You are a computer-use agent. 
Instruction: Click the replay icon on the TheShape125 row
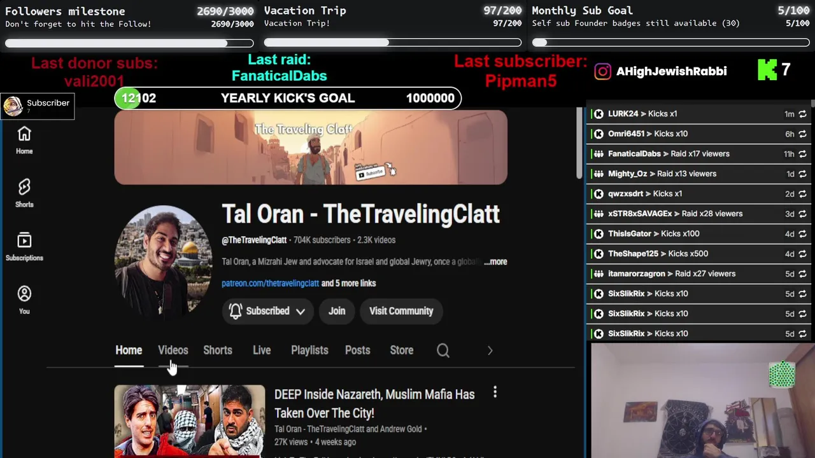click(802, 254)
